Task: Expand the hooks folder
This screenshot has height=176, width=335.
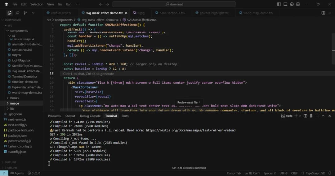Action: pyautogui.click(x=14, y=98)
